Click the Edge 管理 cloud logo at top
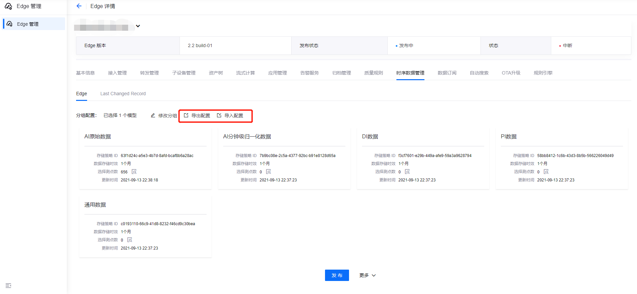Image resolution: width=637 pixels, height=294 pixels. pos(8,6)
